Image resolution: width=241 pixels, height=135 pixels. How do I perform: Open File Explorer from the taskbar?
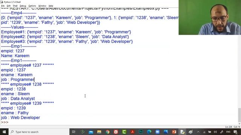point(99,132)
